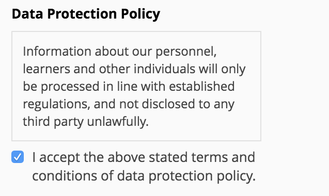
Task: Click the word 'established' in policy text
Action: tap(202, 86)
